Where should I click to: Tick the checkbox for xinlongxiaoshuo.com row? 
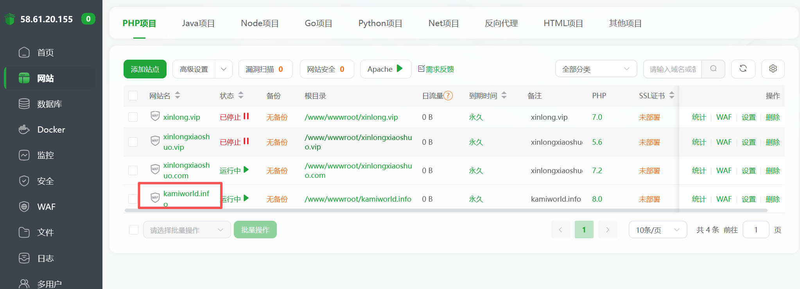coord(133,170)
